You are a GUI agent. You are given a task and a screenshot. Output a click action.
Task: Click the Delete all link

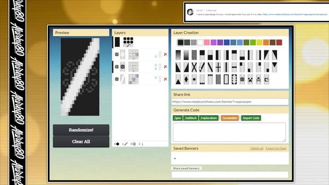point(257,149)
